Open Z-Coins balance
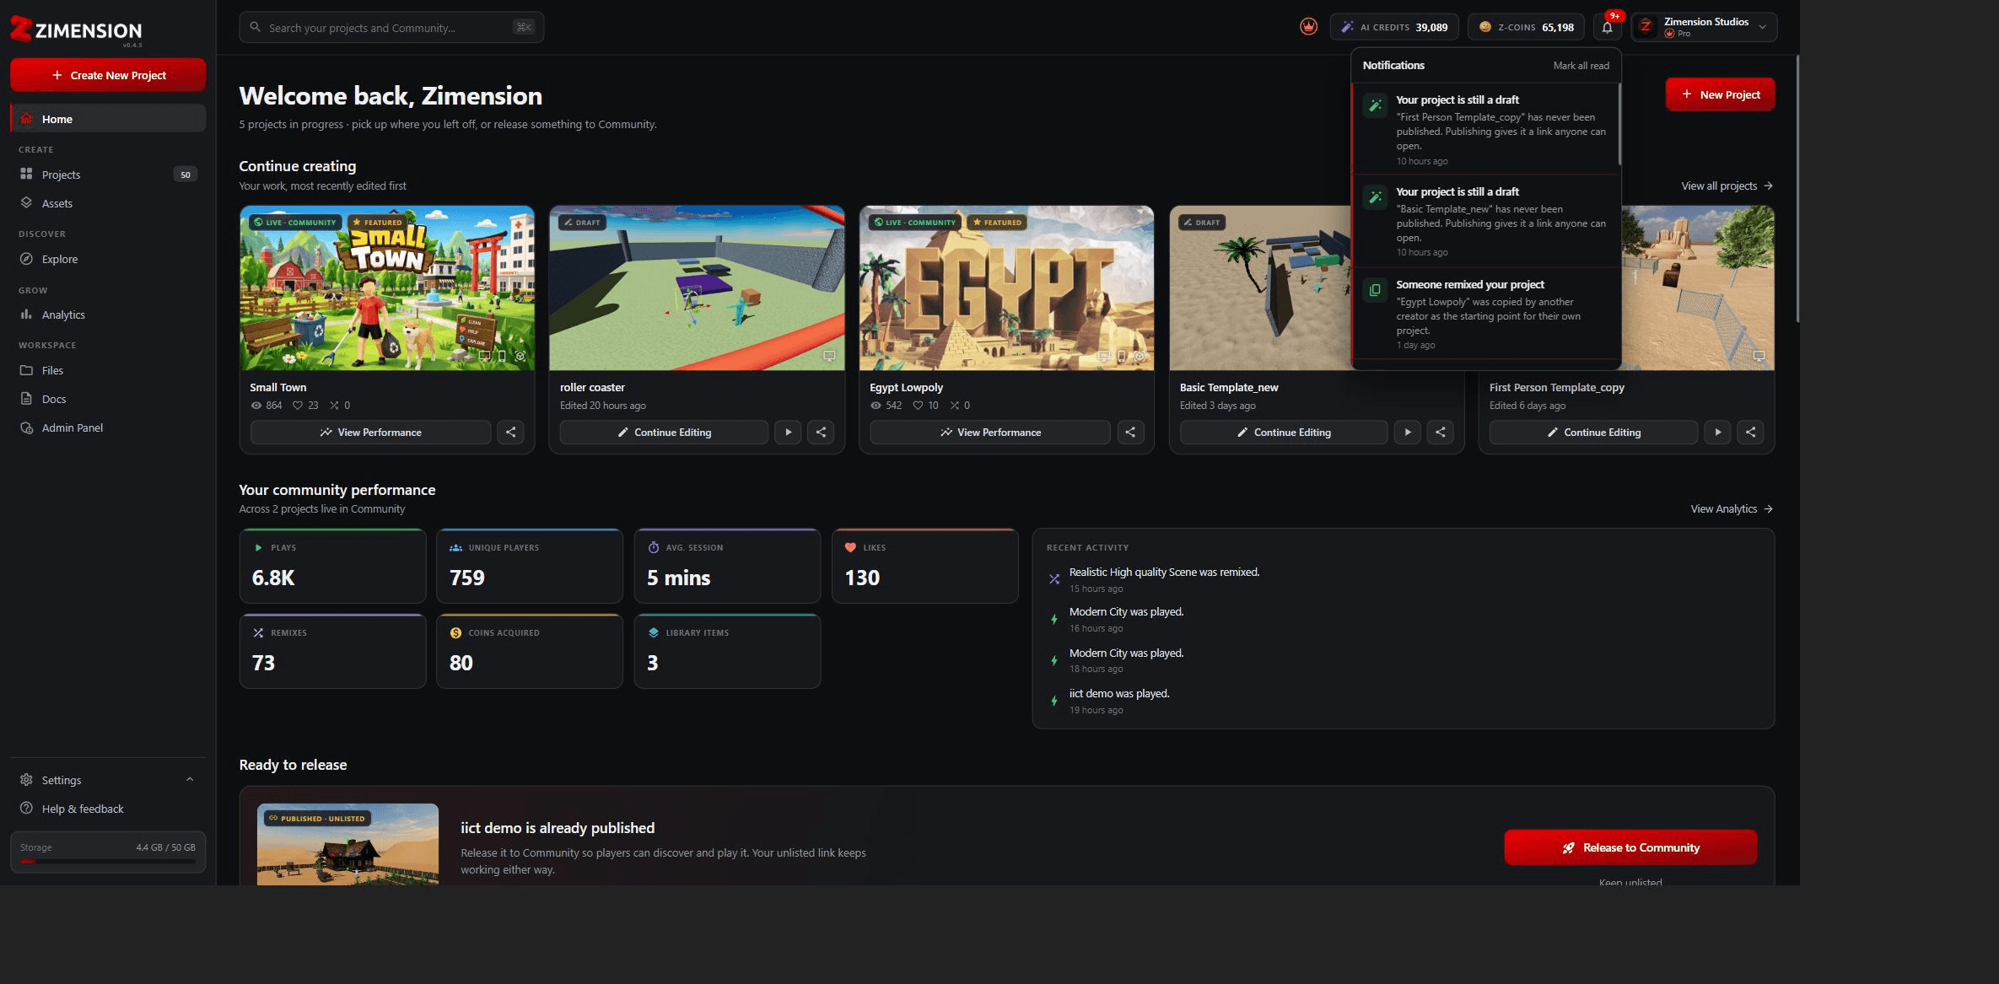1999x984 pixels. 1527,27
